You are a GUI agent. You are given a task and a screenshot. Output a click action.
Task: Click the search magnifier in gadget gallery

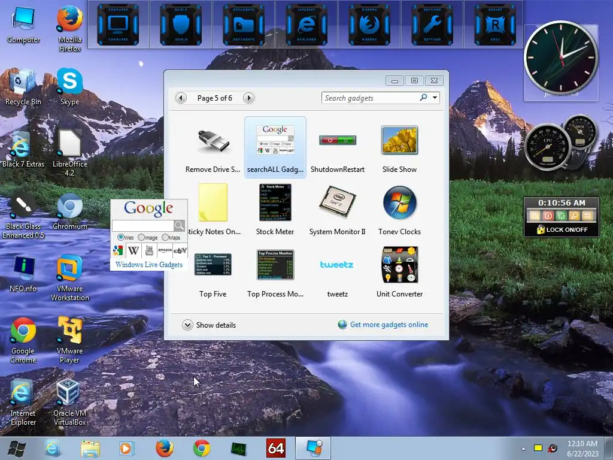point(423,98)
